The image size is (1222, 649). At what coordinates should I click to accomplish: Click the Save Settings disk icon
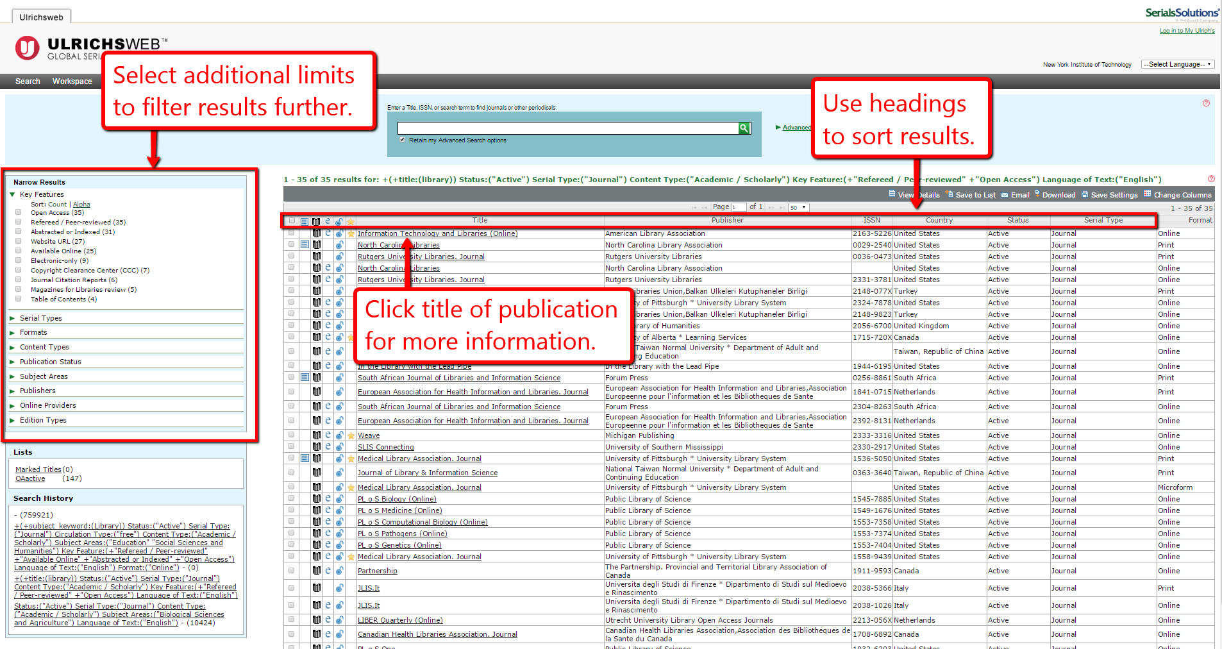pyautogui.click(x=1085, y=194)
